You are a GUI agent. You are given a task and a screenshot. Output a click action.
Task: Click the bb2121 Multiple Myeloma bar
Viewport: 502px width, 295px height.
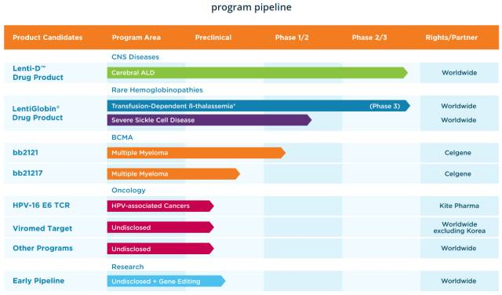coord(196,153)
